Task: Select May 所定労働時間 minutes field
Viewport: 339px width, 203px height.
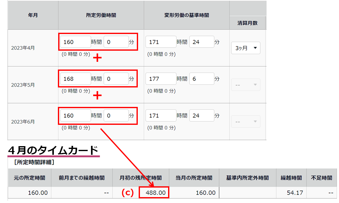Action: pos(116,79)
